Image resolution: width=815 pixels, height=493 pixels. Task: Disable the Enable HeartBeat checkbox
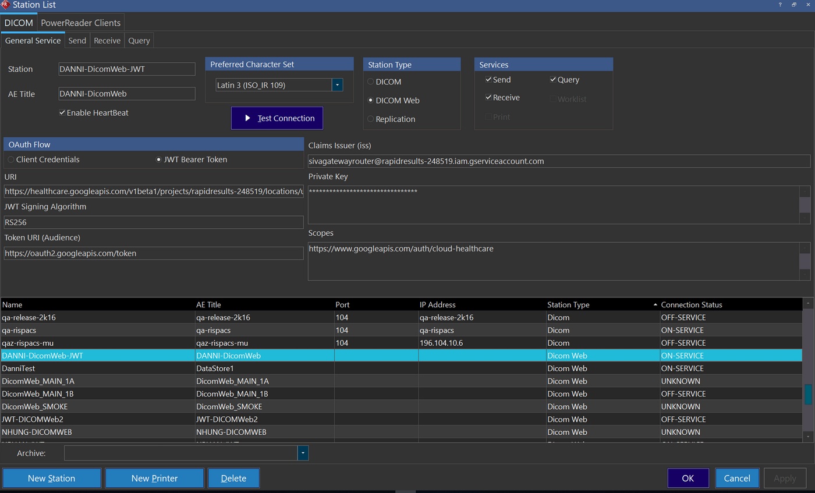pos(62,113)
